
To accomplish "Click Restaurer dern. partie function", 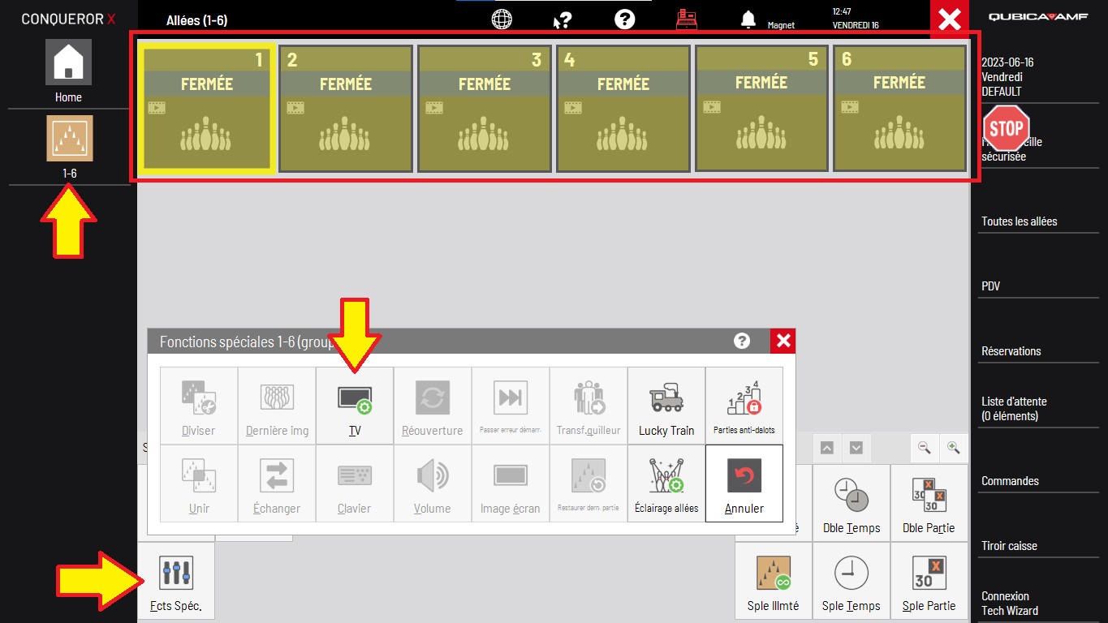I will (588, 483).
